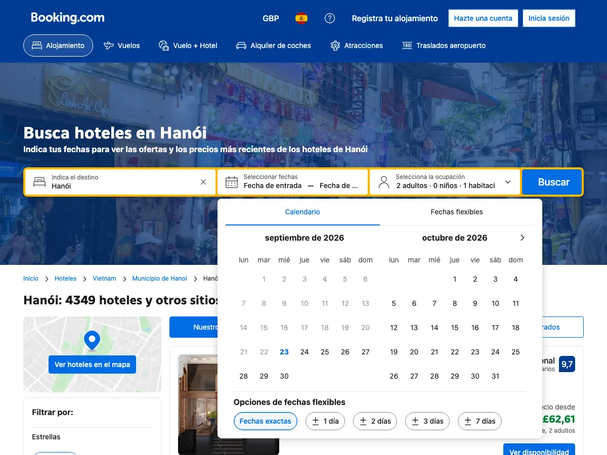Screen dimensions: 607x455
Task: Click Vietnam breadcrumb link
Action: coord(104,279)
